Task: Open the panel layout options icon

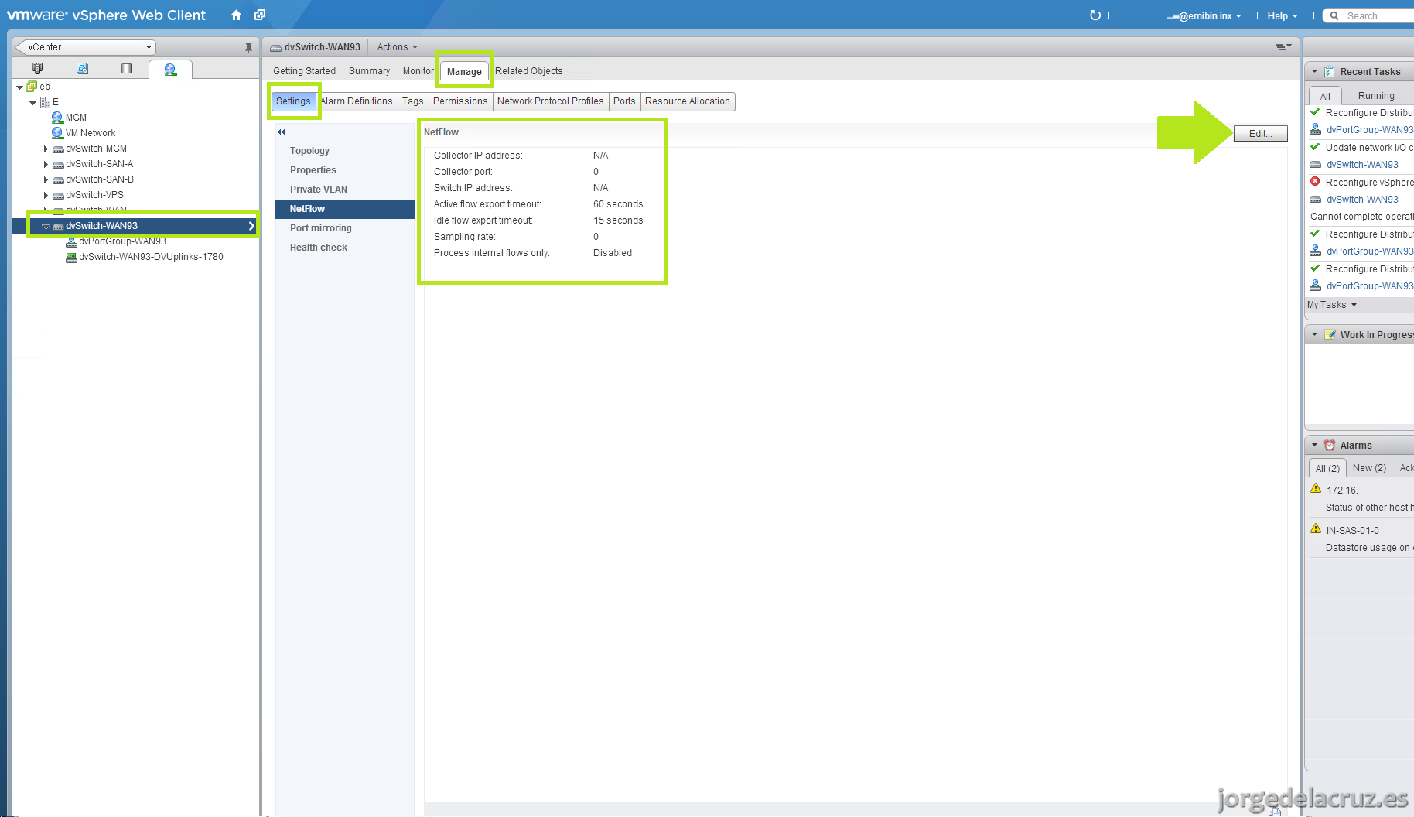Action: point(1283,47)
